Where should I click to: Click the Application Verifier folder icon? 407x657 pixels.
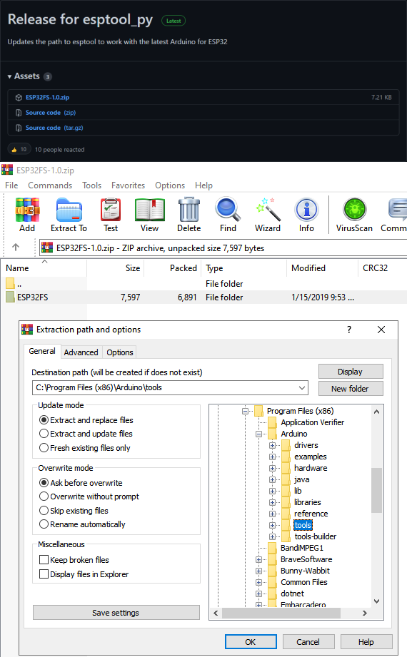pyautogui.click(x=272, y=422)
